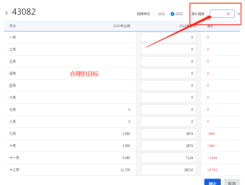Click the August 2022 target input field
The width and height of the screenshot is (245, 185).
169,122
